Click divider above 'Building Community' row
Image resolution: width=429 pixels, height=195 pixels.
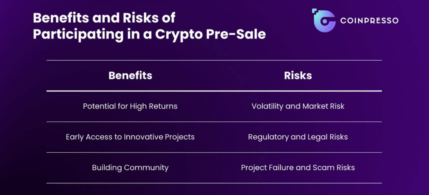pyautogui.click(x=214, y=152)
